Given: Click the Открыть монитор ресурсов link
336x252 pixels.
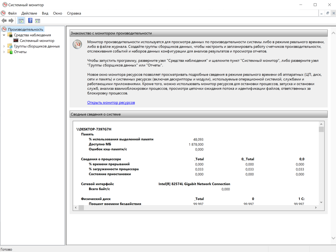Looking at the screenshot, I should click(111, 102).
